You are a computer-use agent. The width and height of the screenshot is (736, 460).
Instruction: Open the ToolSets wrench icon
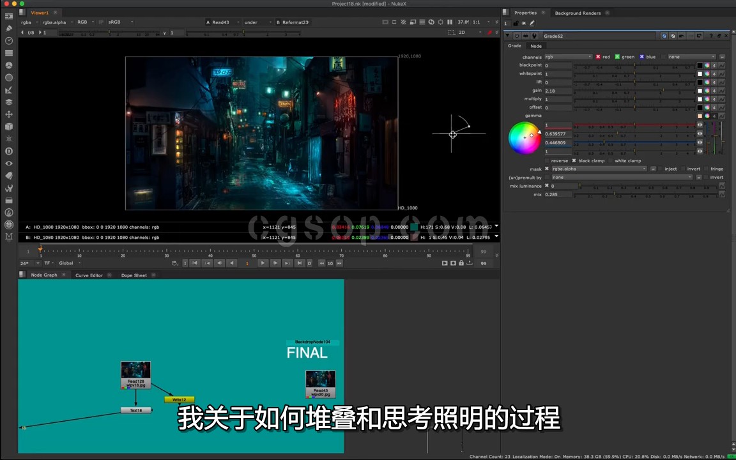pos(8,188)
